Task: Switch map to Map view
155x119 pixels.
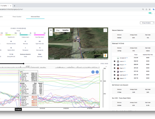Action: tap(58, 30)
